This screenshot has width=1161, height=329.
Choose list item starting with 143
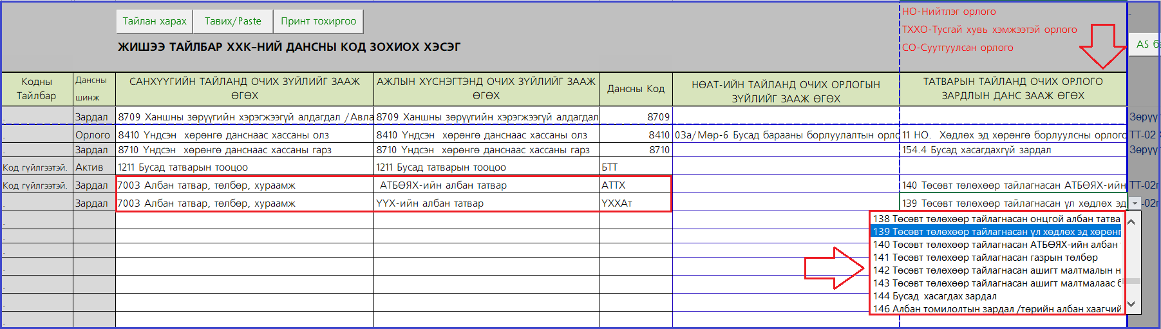pos(996,283)
